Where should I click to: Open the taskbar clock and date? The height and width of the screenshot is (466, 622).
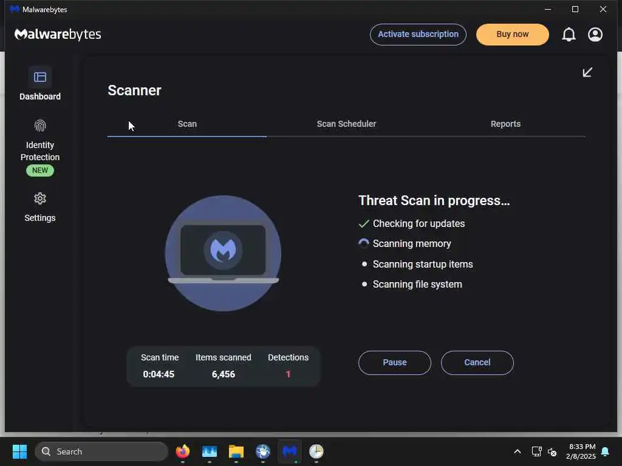(581, 451)
